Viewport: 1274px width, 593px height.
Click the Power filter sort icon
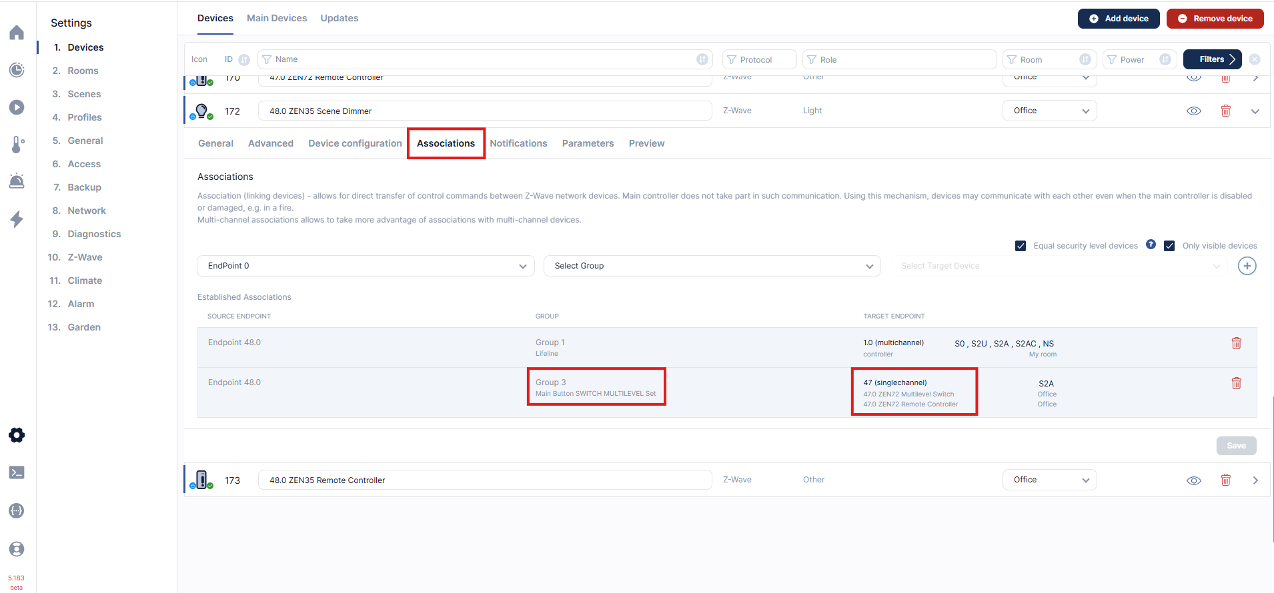pyautogui.click(x=1165, y=59)
